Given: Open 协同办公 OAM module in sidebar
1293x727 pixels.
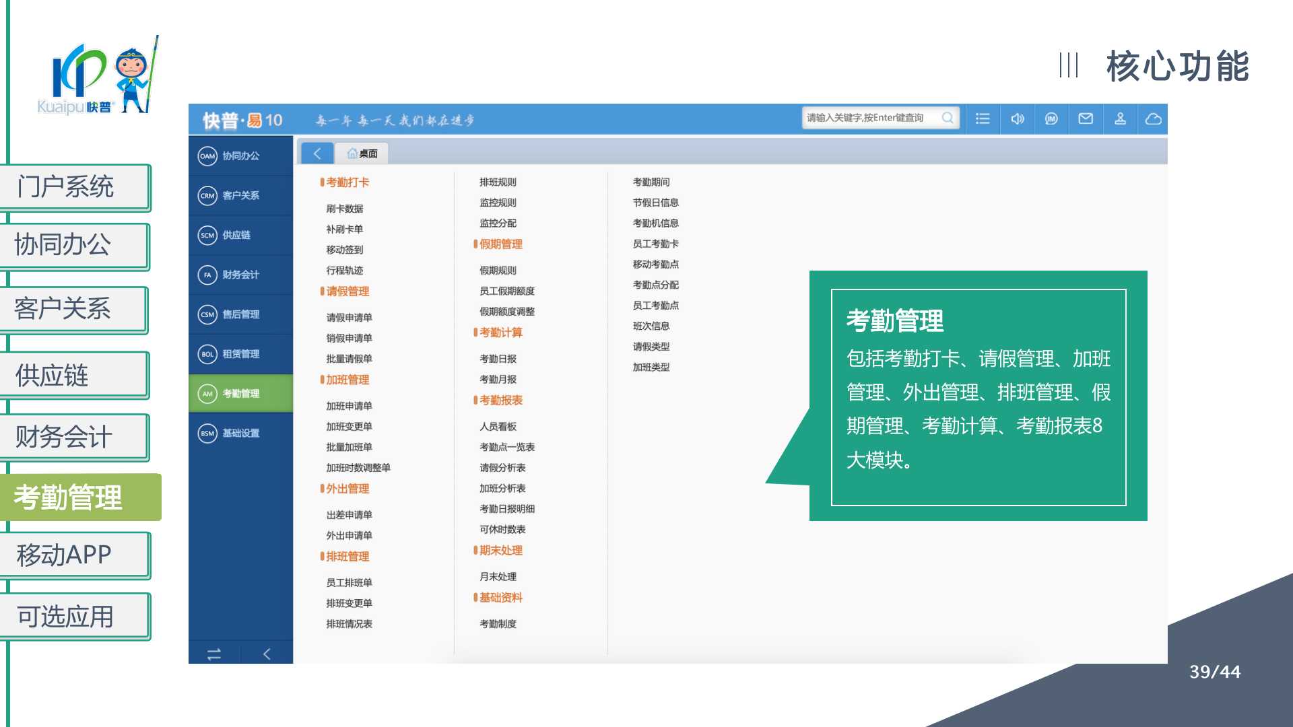Looking at the screenshot, I should pos(240,155).
